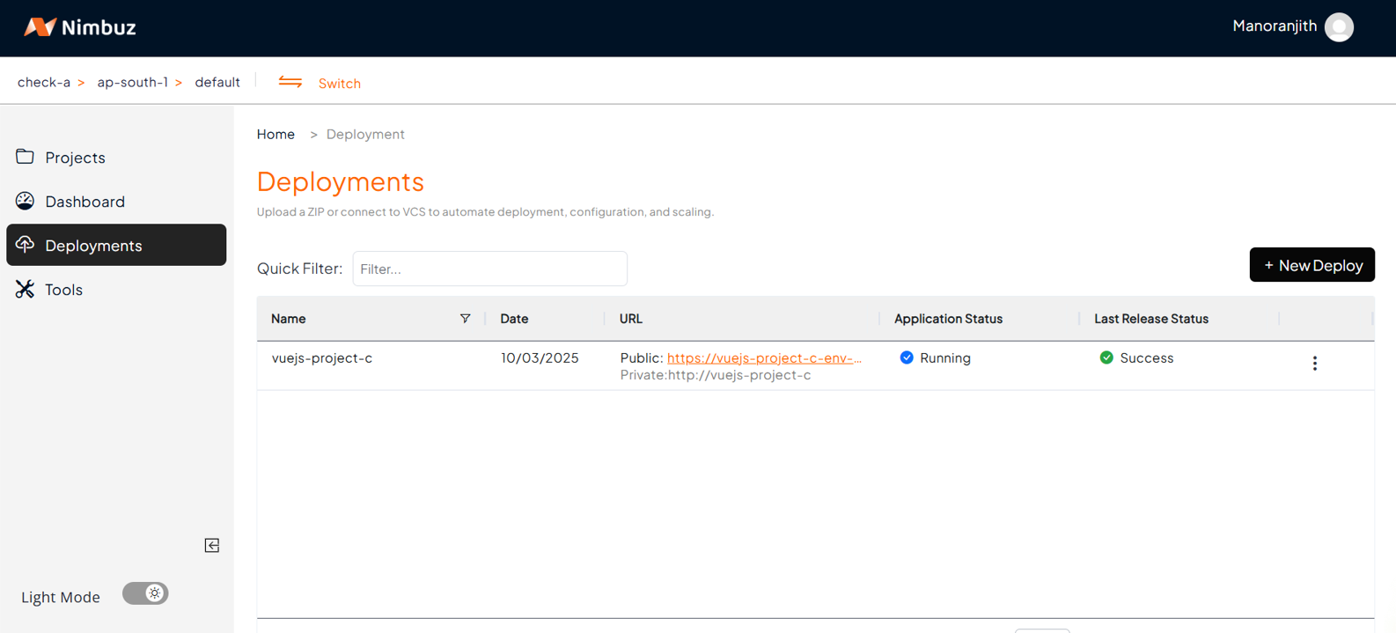Click the Switch arrows icon
Image resolution: width=1396 pixels, height=633 pixels.
pyautogui.click(x=290, y=82)
